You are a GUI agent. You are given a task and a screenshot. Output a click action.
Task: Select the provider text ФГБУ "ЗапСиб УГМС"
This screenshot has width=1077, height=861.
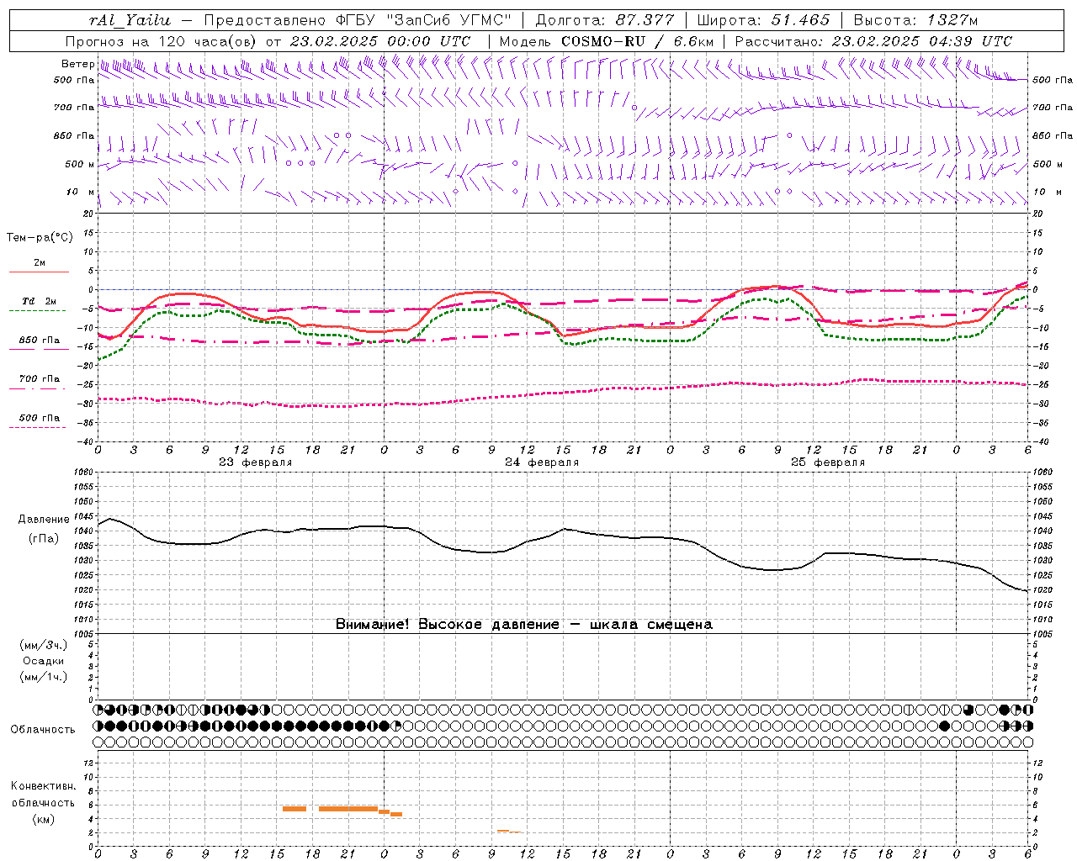422,20
